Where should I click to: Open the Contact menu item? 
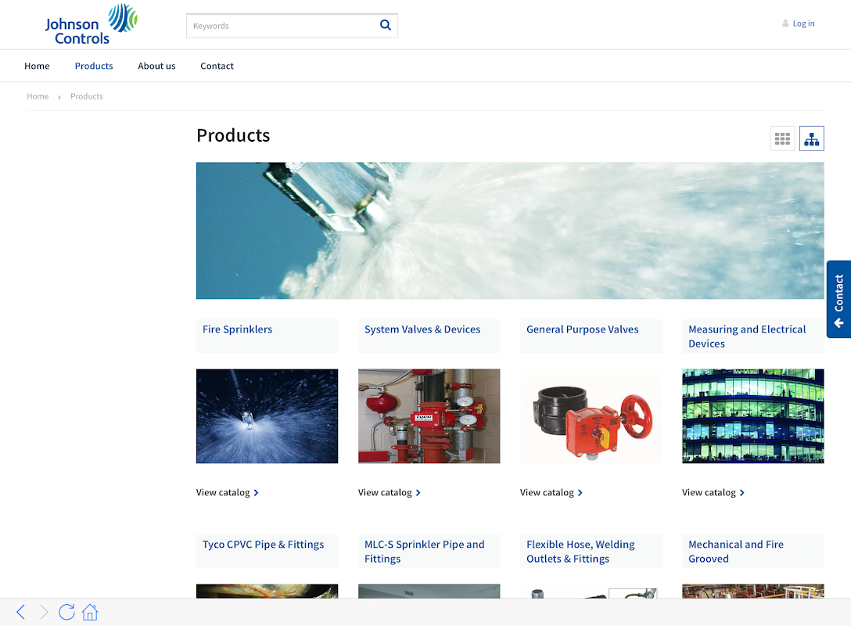click(x=217, y=66)
